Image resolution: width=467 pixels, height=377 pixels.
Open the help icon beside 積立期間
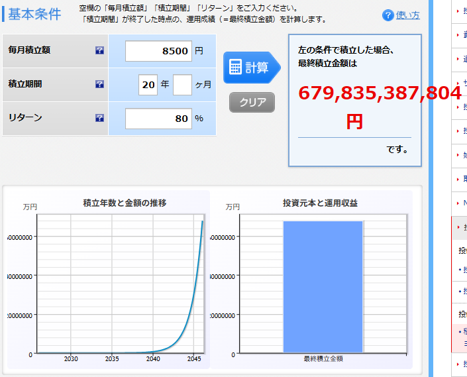pyautogui.click(x=99, y=84)
